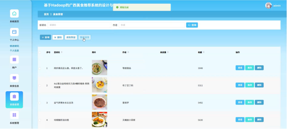Click the 爬取数据 crawl button
Screen dimensions: 287x129
(x=71, y=37)
